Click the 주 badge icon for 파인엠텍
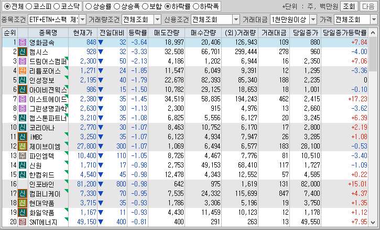 point(23,155)
